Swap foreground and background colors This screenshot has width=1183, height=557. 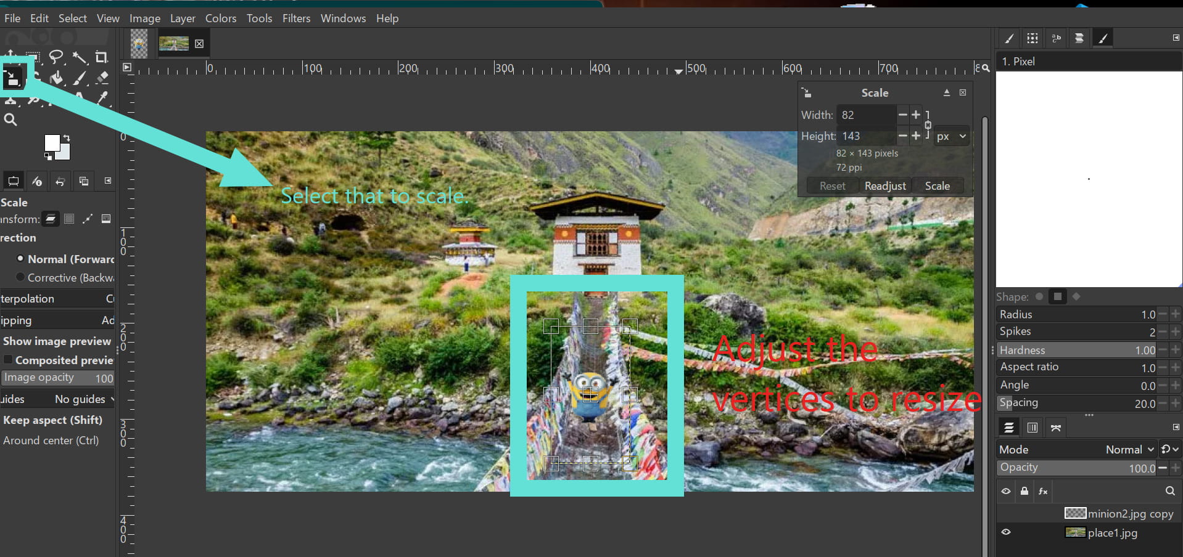[66, 138]
